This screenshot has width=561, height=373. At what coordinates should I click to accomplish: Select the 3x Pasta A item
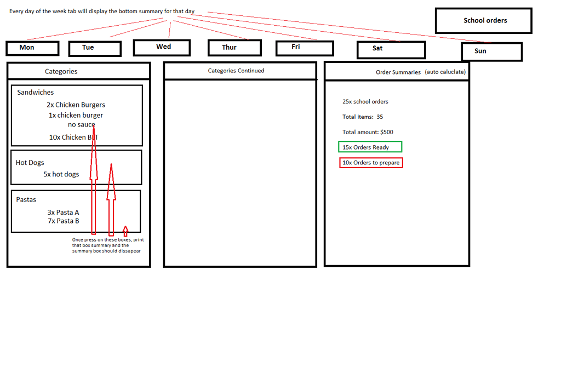coord(63,213)
